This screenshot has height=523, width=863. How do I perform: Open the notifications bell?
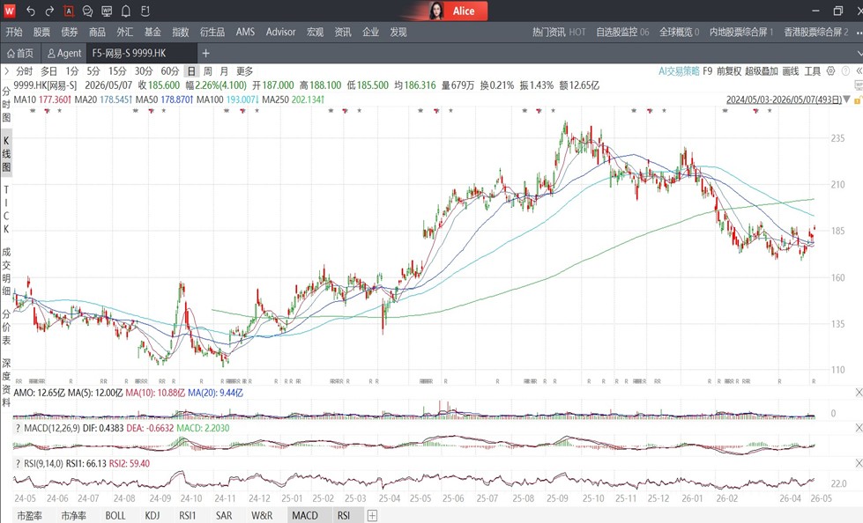pyautogui.click(x=126, y=11)
